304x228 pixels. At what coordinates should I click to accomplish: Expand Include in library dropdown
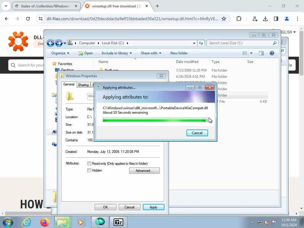[x=117, y=53]
